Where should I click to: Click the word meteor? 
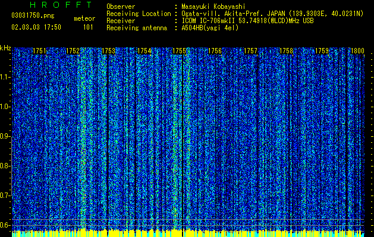coord(84,18)
